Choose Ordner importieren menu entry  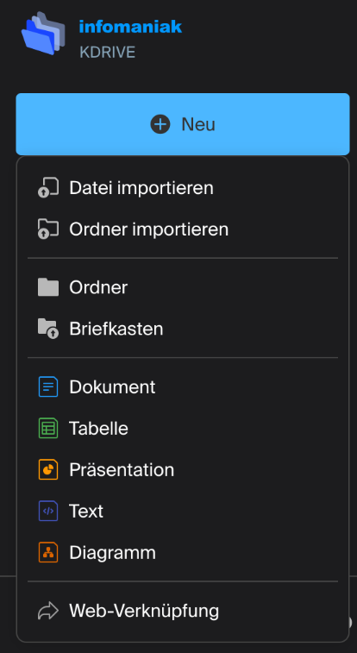click(x=183, y=229)
